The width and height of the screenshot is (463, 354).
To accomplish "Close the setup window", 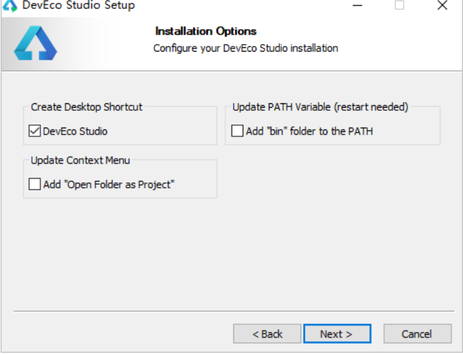I will (x=442, y=5).
